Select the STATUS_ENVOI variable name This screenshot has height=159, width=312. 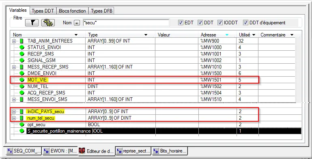point(44,47)
